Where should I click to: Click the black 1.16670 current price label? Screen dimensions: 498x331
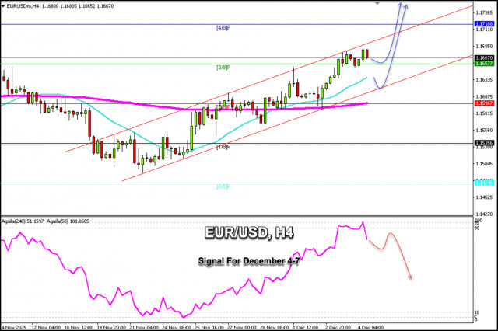pos(484,58)
